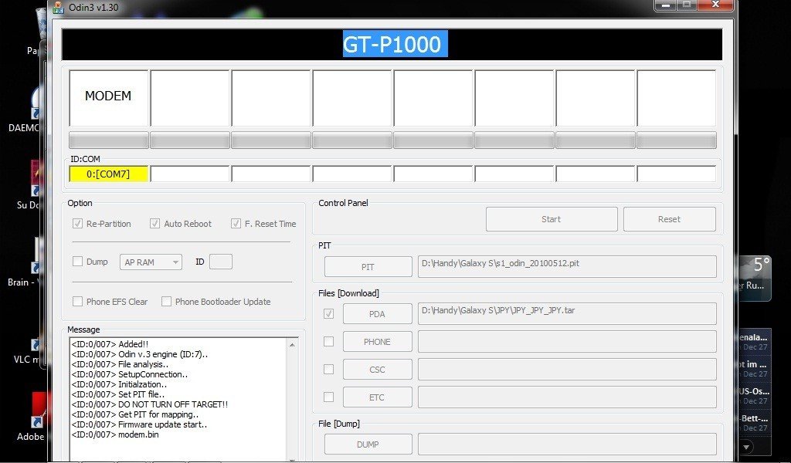Check the PHONE file checkbox

point(328,341)
